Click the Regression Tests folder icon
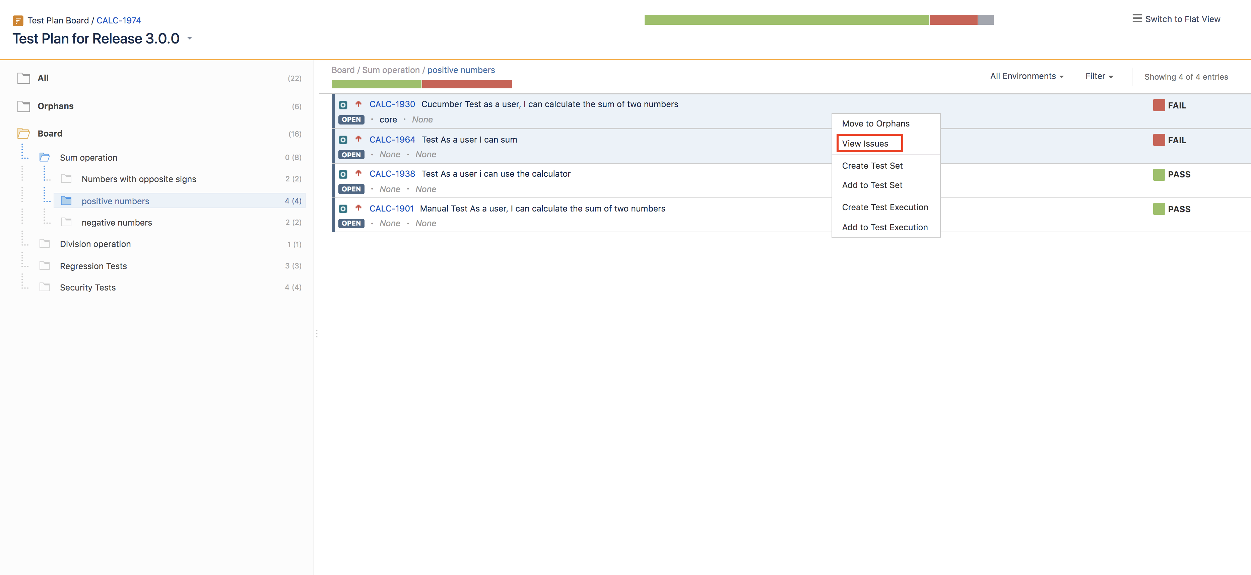 tap(45, 265)
